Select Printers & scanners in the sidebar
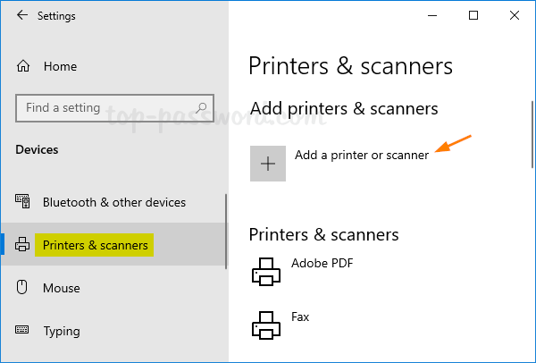This screenshot has height=363, width=536. tap(96, 245)
